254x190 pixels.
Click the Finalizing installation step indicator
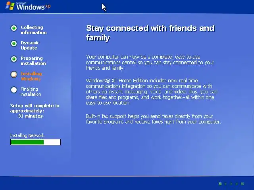point(14,90)
